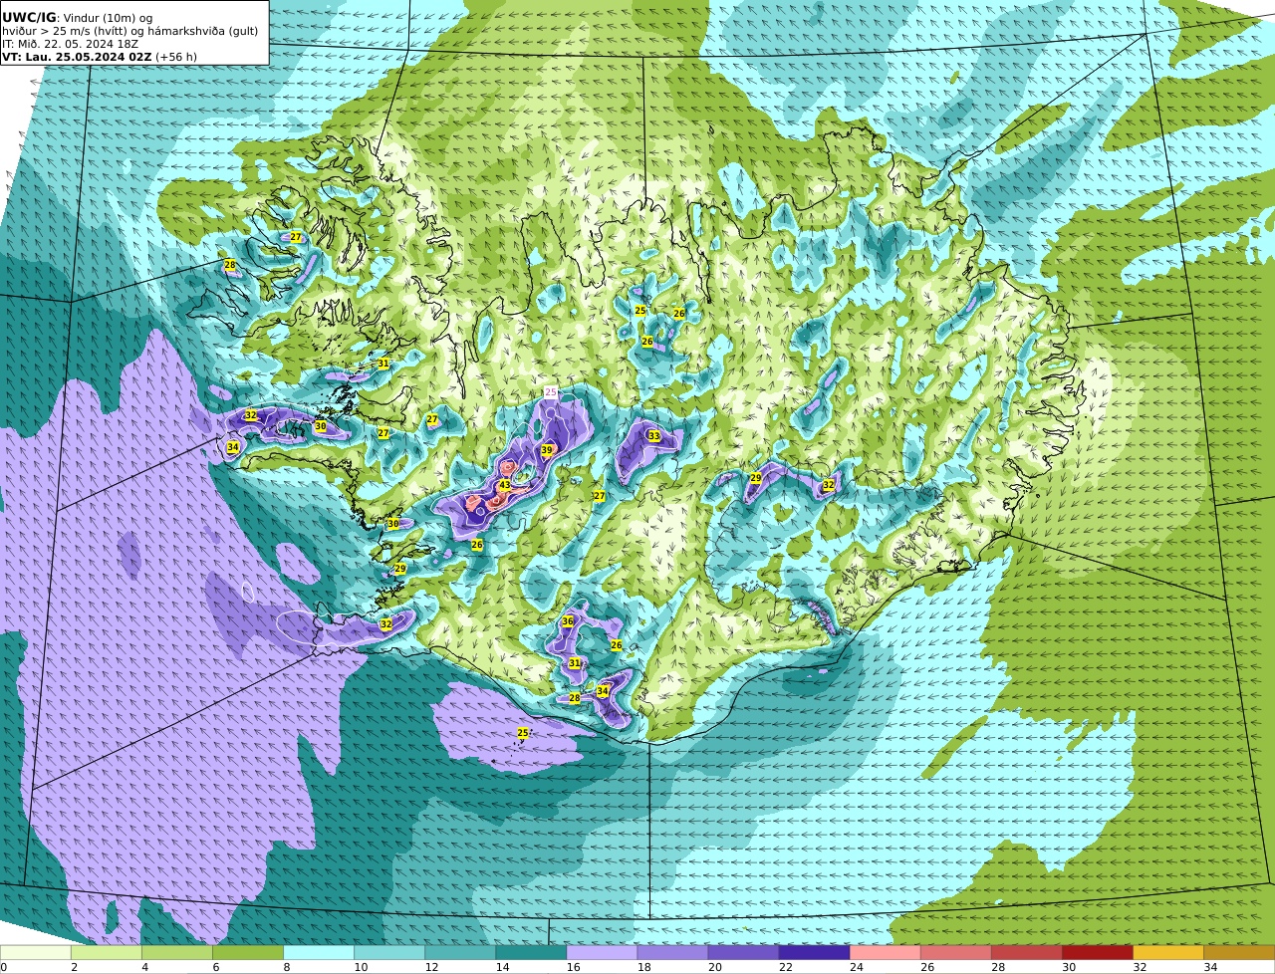Pick the dark teal 14–16 m/s legend swatch
1275x974 pixels.
530,952
